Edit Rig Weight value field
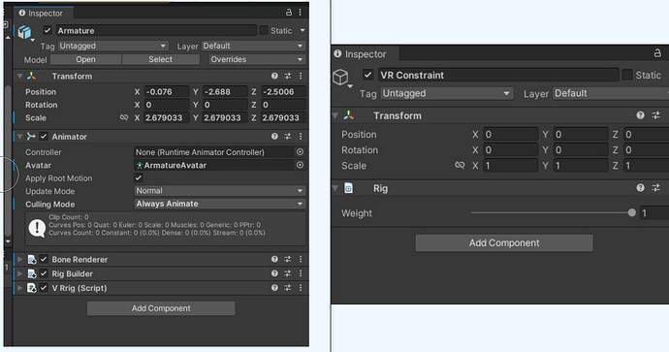Screen dimensions: 669x352 [x=654, y=213]
